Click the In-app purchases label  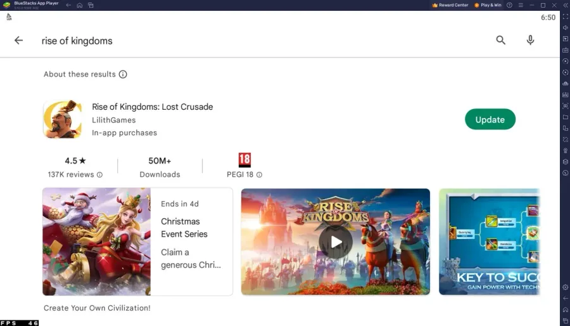point(124,133)
